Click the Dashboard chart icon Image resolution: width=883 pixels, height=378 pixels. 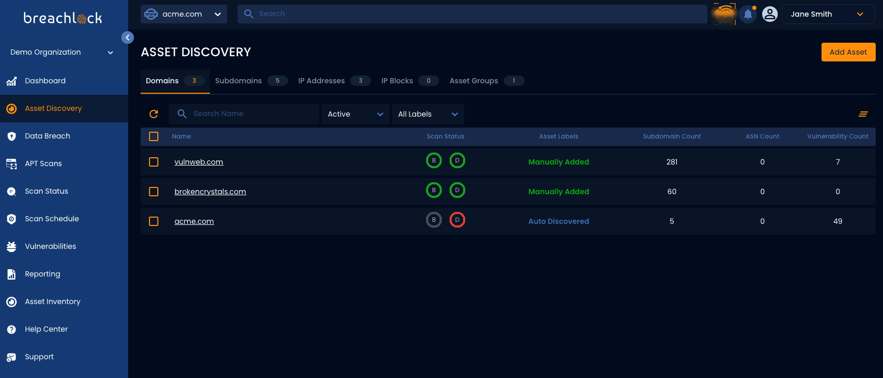coord(11,81)
